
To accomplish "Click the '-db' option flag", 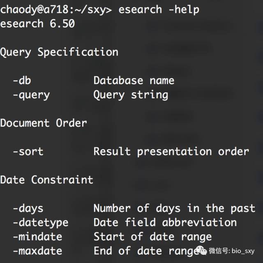I will (x=22, y=80).
